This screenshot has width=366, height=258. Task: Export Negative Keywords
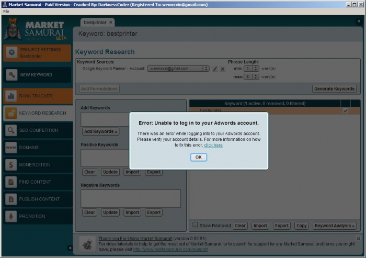[x=154, y=212]
